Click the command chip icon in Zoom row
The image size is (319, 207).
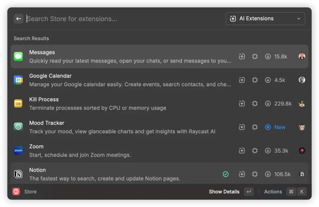tap(255, 151)
